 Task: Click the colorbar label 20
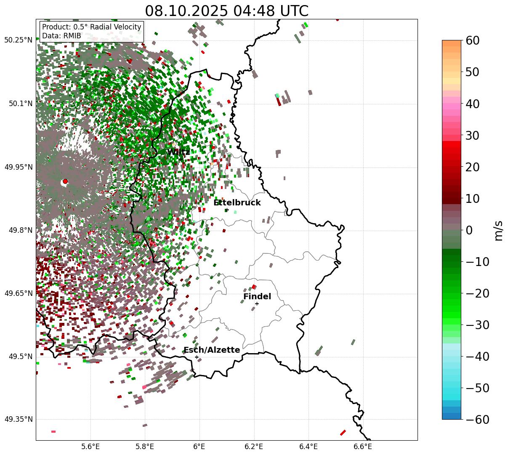pyautogui.click(x=472, y=167)
